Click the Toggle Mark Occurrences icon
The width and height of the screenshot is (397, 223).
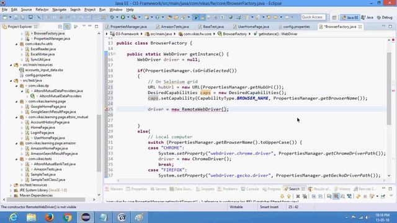[x=203, y=17]
